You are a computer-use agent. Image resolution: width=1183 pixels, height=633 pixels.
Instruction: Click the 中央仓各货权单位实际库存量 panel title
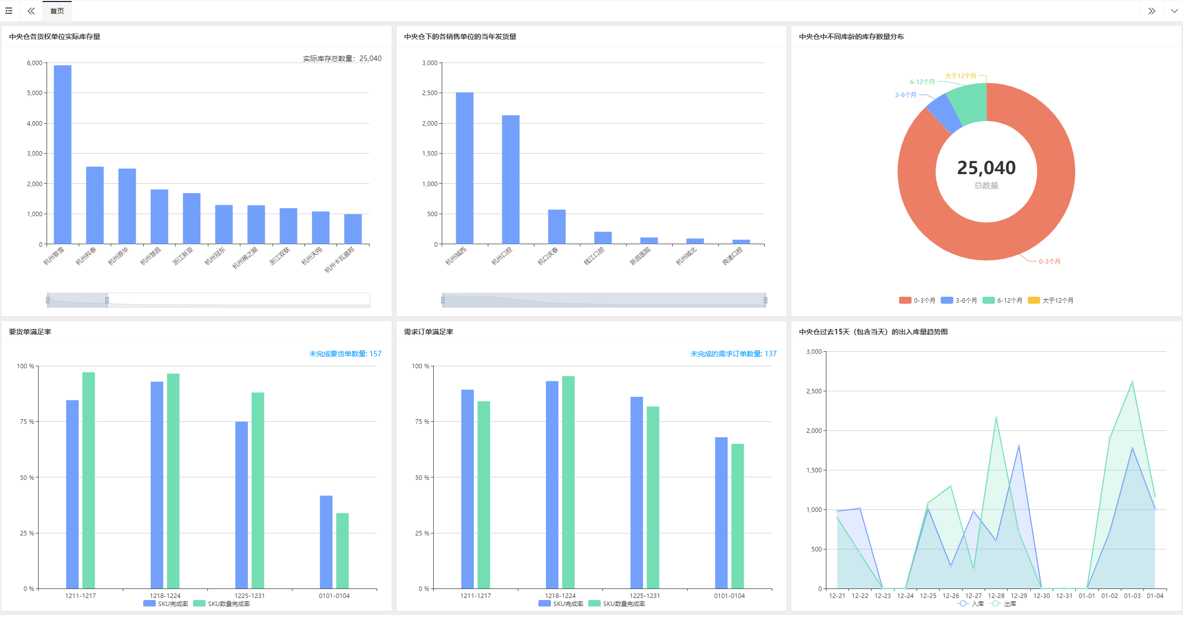tap(55, 37)
